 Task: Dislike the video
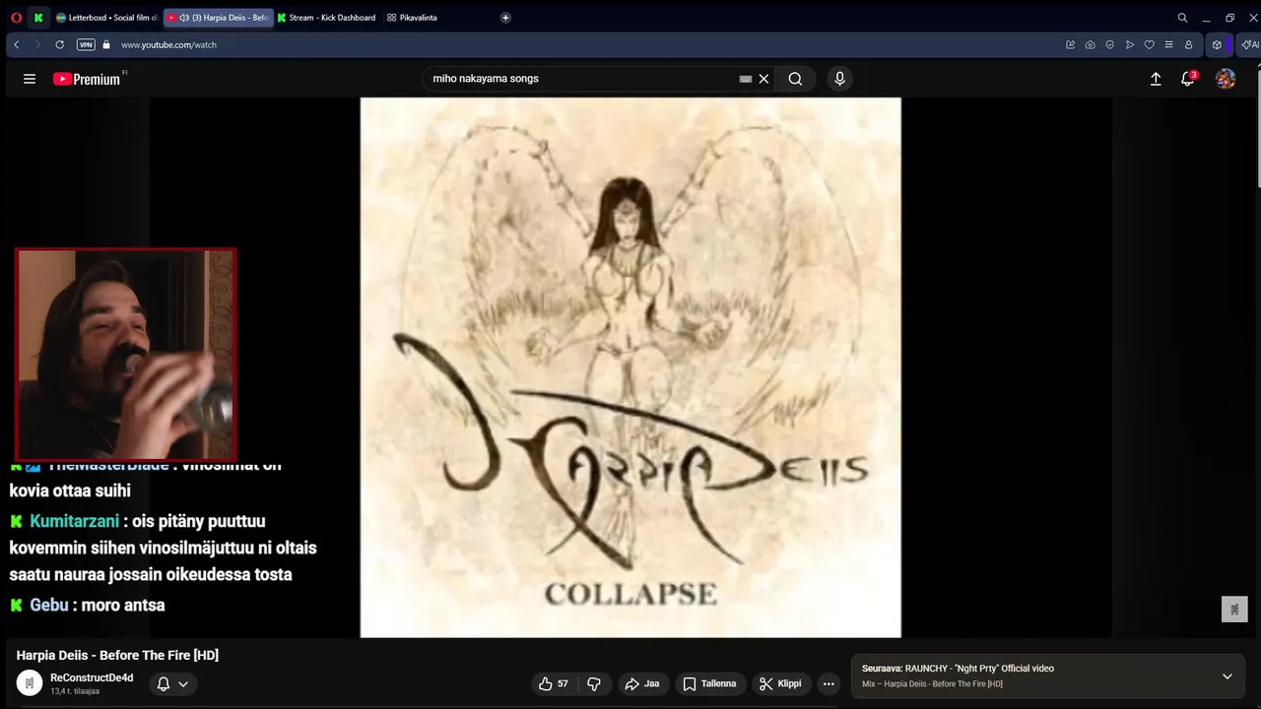tap(594, 683)
